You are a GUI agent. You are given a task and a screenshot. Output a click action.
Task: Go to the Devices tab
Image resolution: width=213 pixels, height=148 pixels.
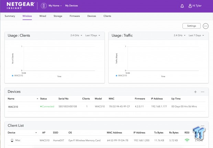92,16
